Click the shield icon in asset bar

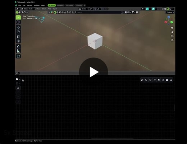click(137, 12)
